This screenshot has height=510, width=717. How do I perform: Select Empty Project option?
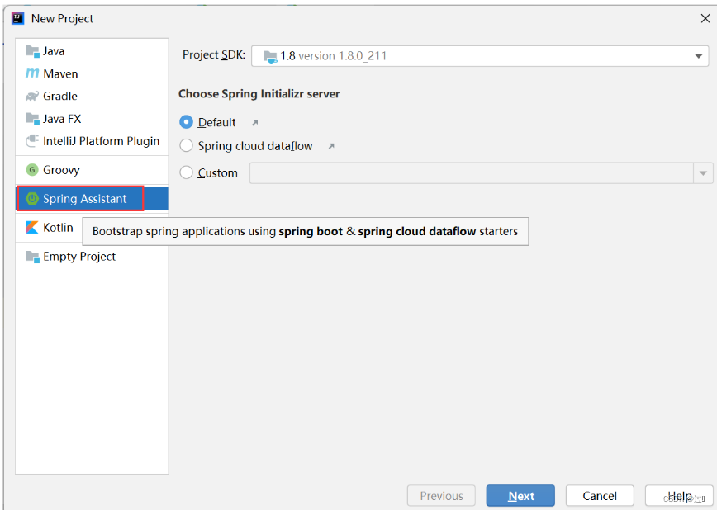tap(92, 257)
